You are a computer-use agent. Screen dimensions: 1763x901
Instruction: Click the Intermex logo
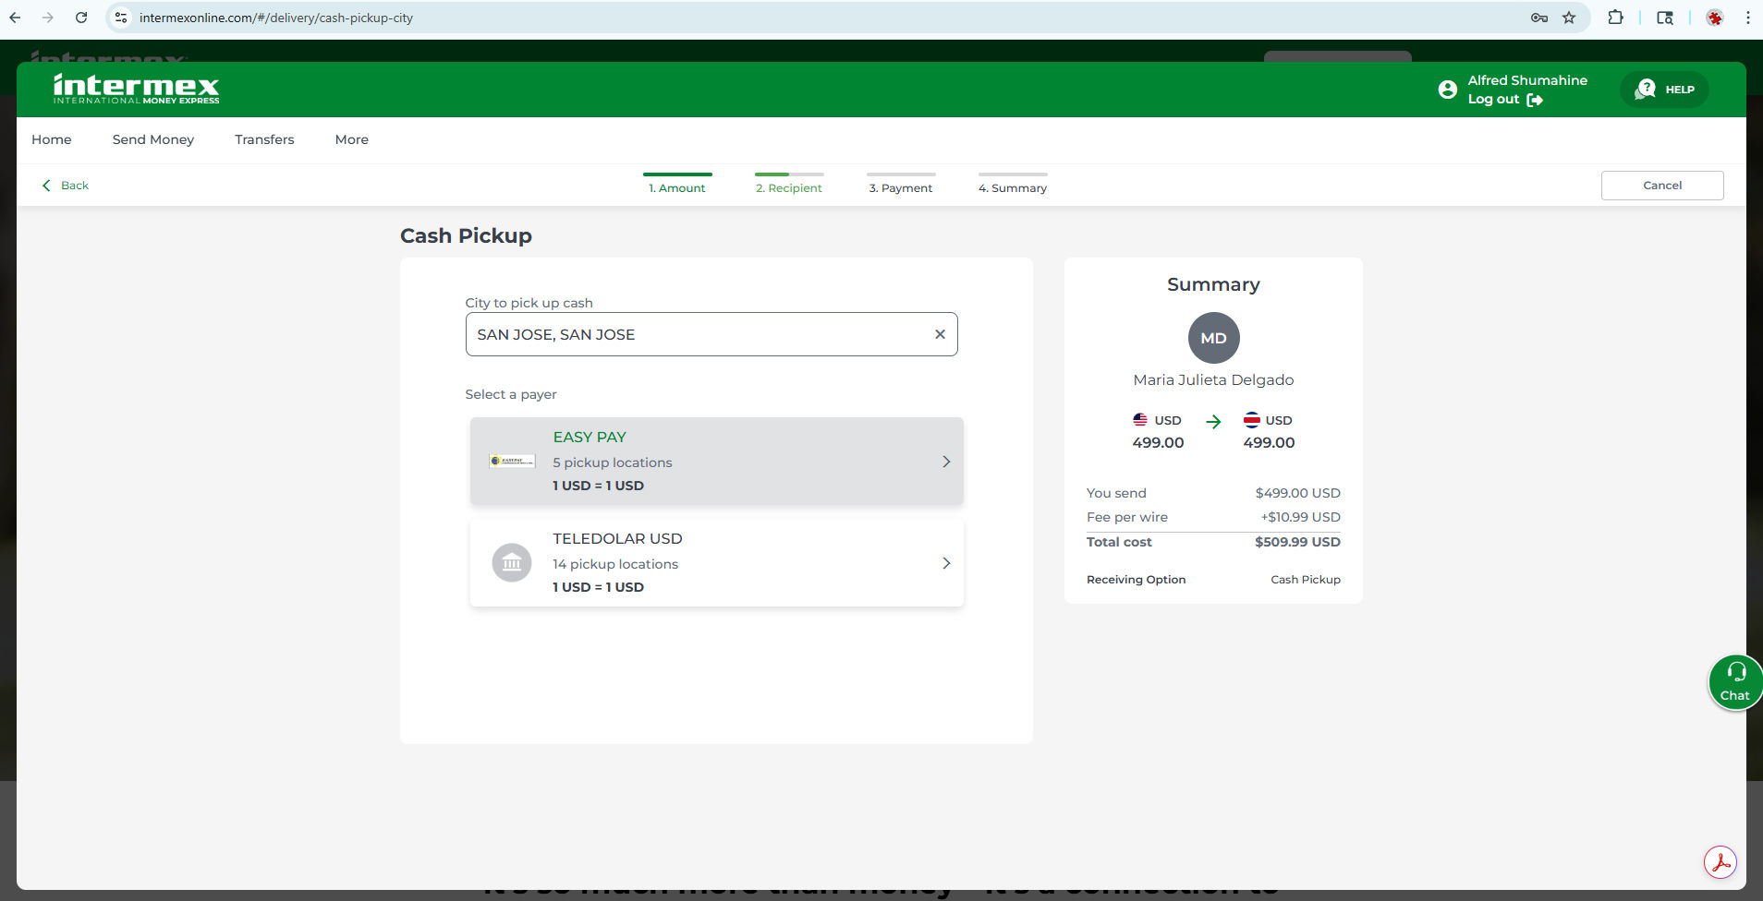tap(136, 89)
